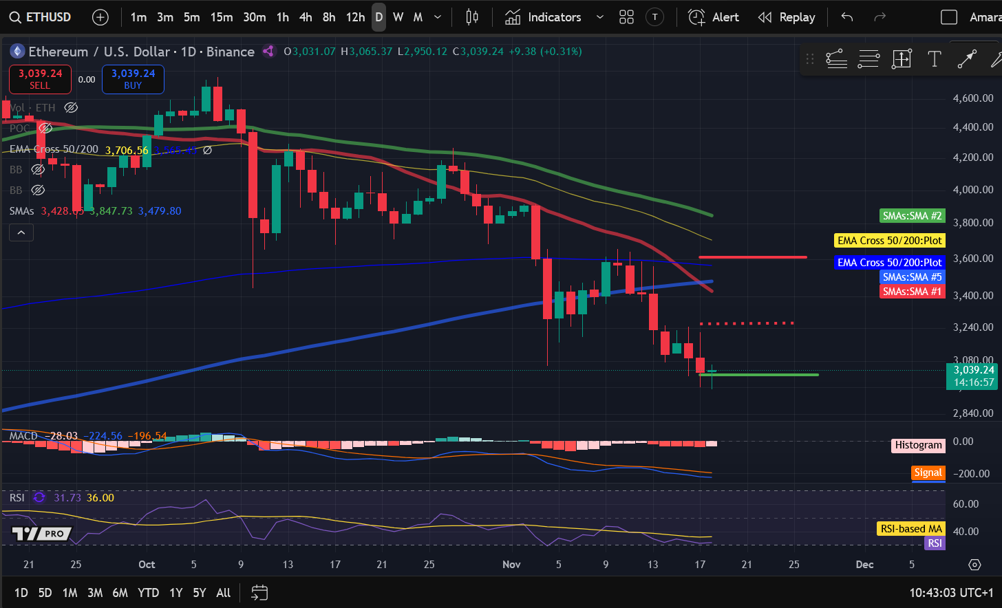Toggle the first BB eye icon
Image resolution: width=1002 pixels, height=608 pixels.
point(38,169)
